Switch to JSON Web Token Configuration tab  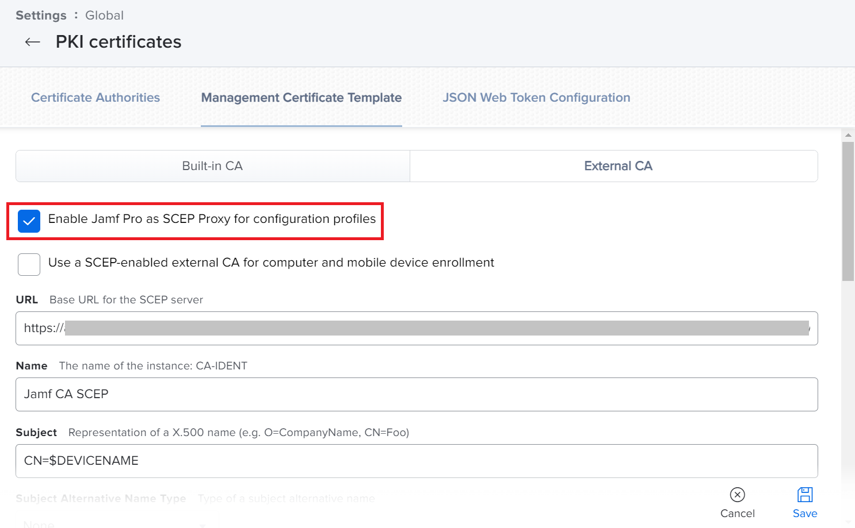pyautogui.click(x=536, y=98)
